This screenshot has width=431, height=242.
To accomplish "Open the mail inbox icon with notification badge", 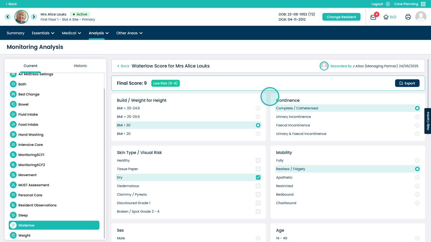I will pyautogui.click(x=373, y=17).
